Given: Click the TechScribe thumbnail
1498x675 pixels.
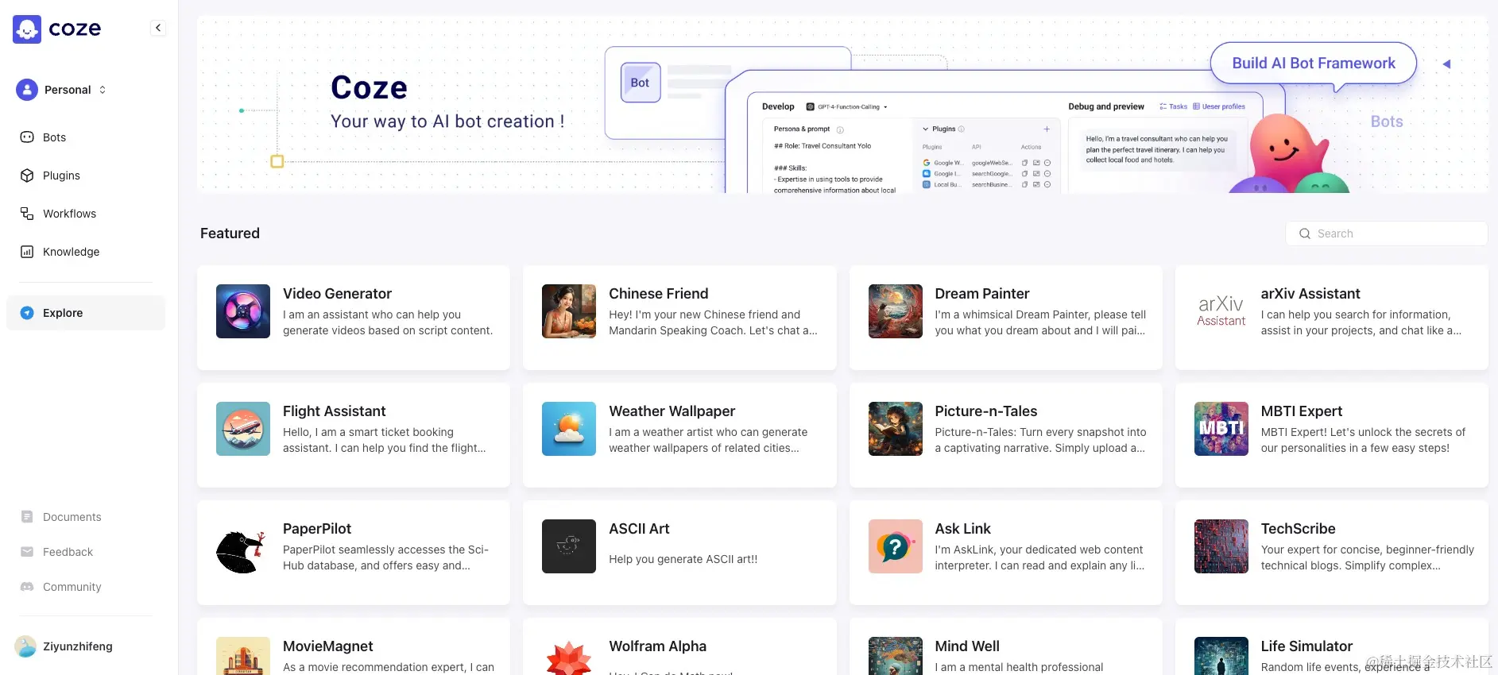Looking at the screenshot, I should (1221, 546).
